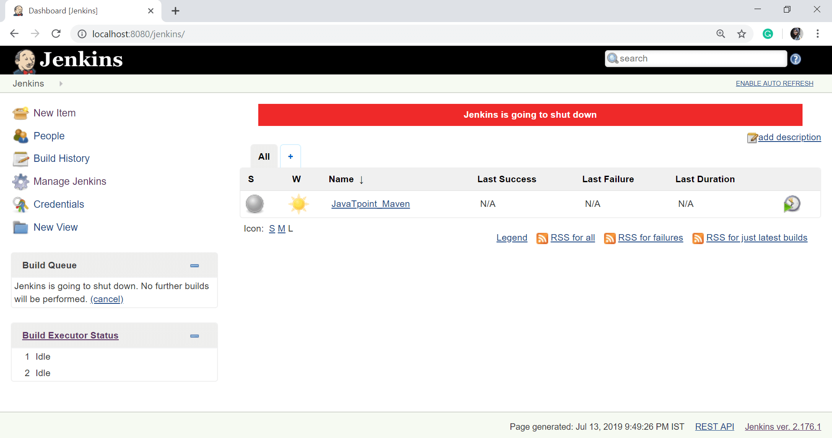Expand the Jenkins breadcrumb arrow

[61, 84]
